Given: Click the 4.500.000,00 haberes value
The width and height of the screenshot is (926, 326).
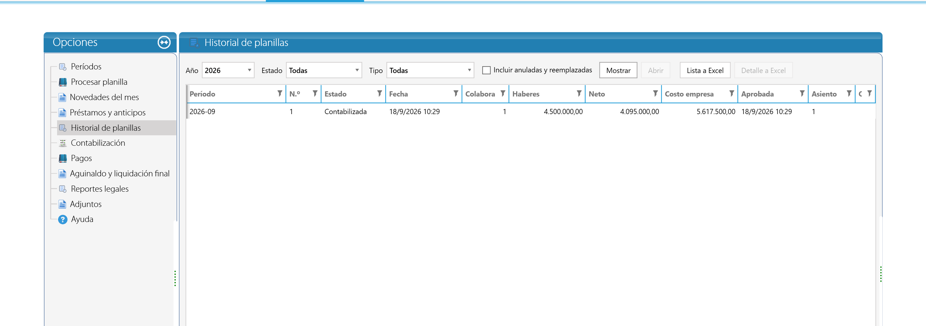Looking at the screenshot, I should (x=563, y=112).
